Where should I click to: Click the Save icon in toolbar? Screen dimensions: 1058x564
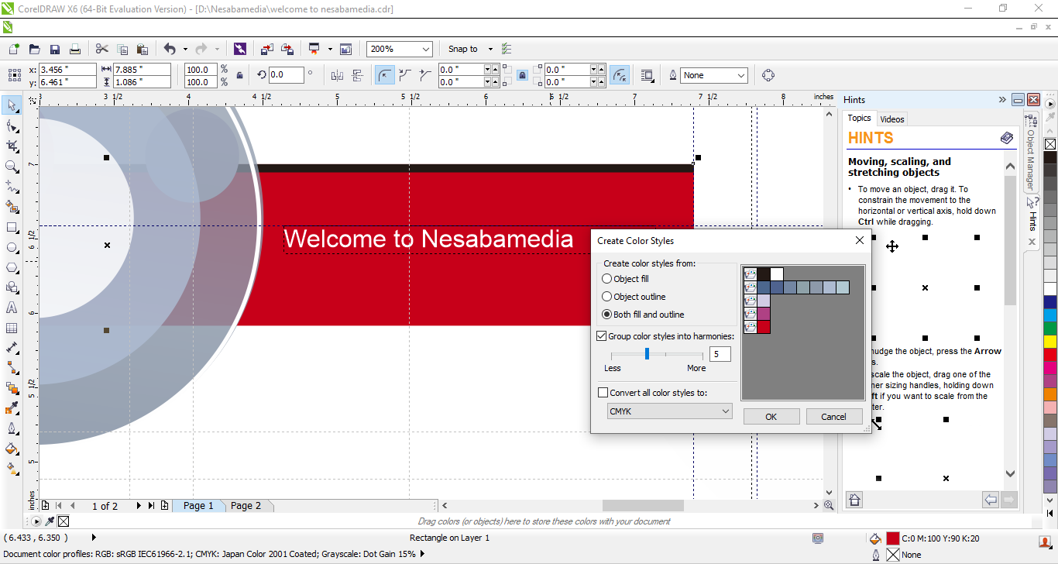tap(55, 49)
